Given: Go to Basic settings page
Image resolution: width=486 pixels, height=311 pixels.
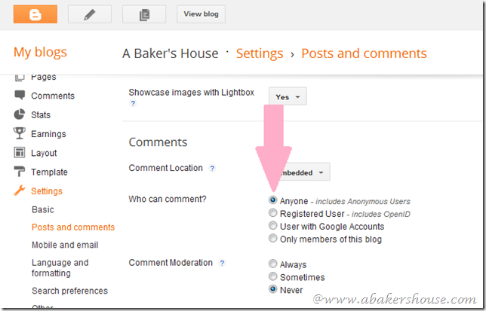Looking at the screenshot, I should point(43,209).
